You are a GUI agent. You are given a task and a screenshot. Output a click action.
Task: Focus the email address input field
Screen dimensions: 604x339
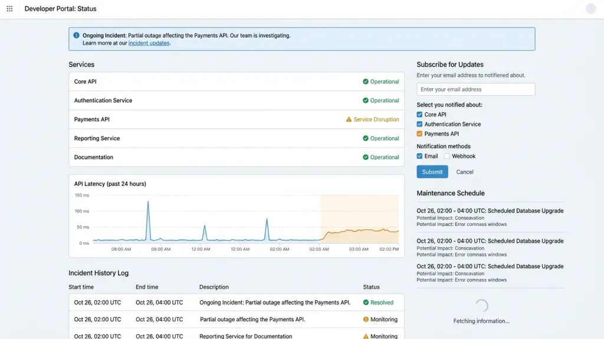click(x=476, y=89)
